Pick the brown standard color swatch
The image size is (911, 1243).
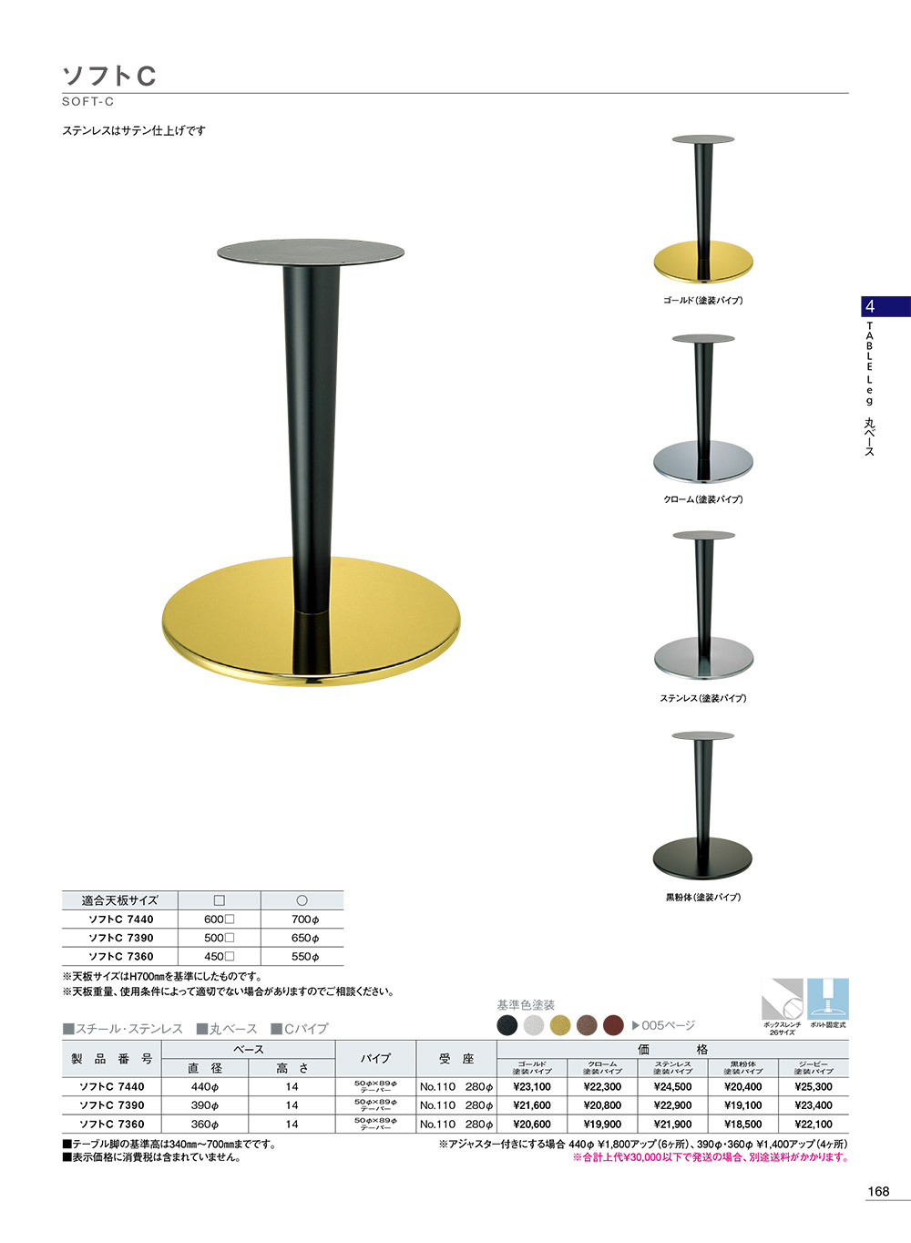click(x=587, y=1025)
